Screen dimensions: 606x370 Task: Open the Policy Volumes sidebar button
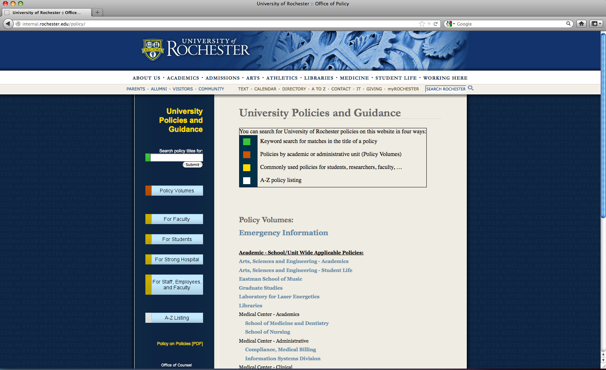[x=177, y=191]
